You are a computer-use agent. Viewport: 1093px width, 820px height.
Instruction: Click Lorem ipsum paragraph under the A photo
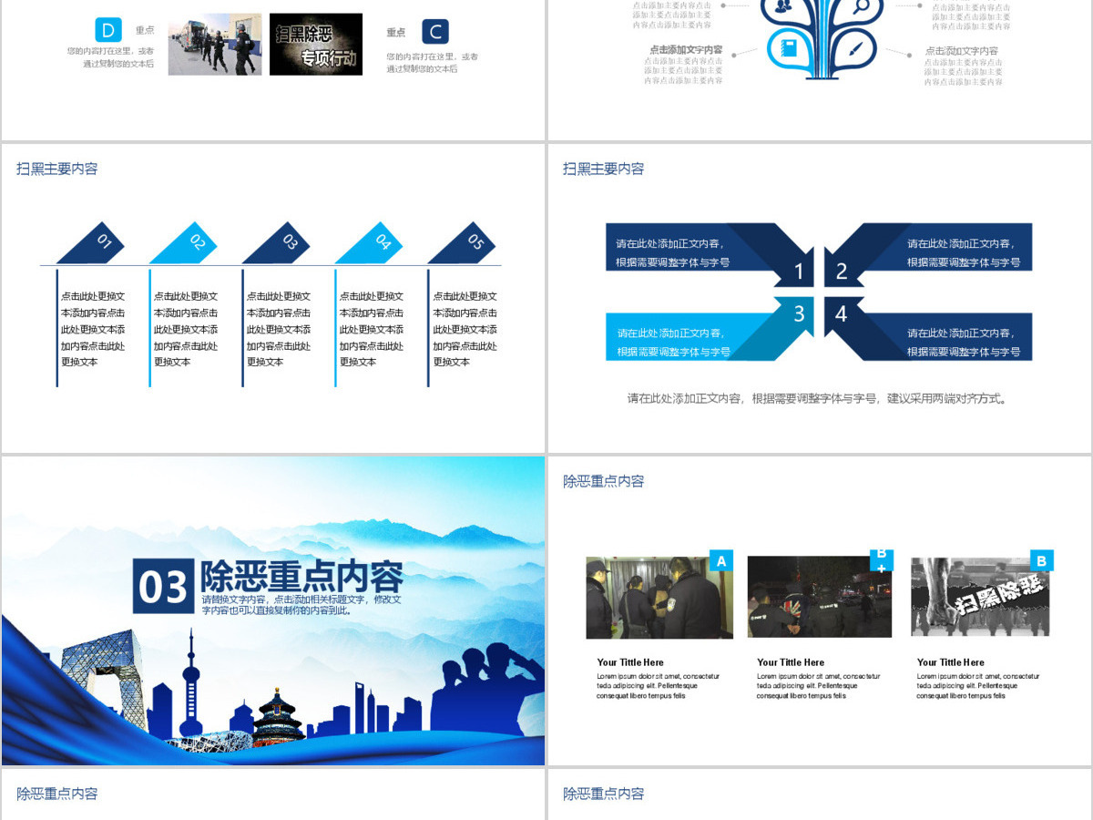658,686
